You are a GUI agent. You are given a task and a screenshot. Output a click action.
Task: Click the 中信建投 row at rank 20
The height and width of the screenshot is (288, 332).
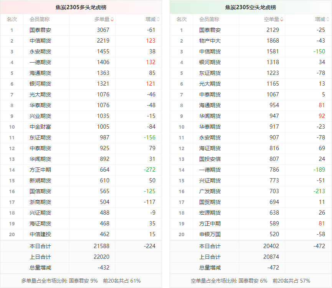click(x=40, y=234)
